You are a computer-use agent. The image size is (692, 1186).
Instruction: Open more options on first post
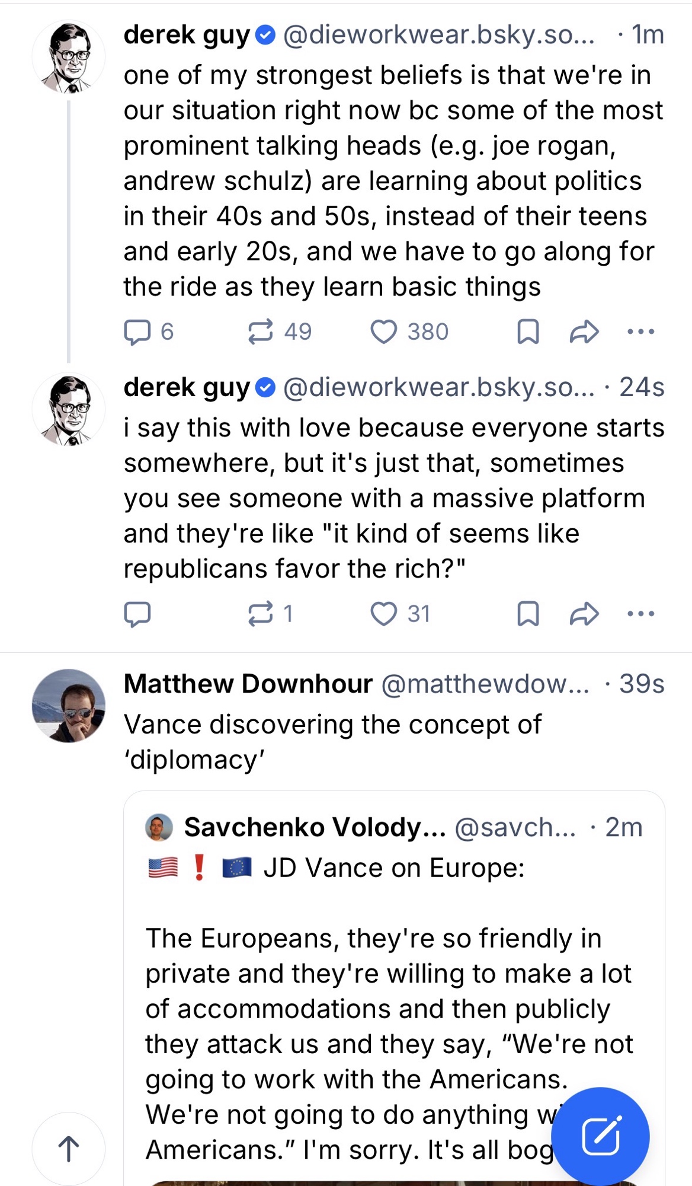(x=640, y=331)
